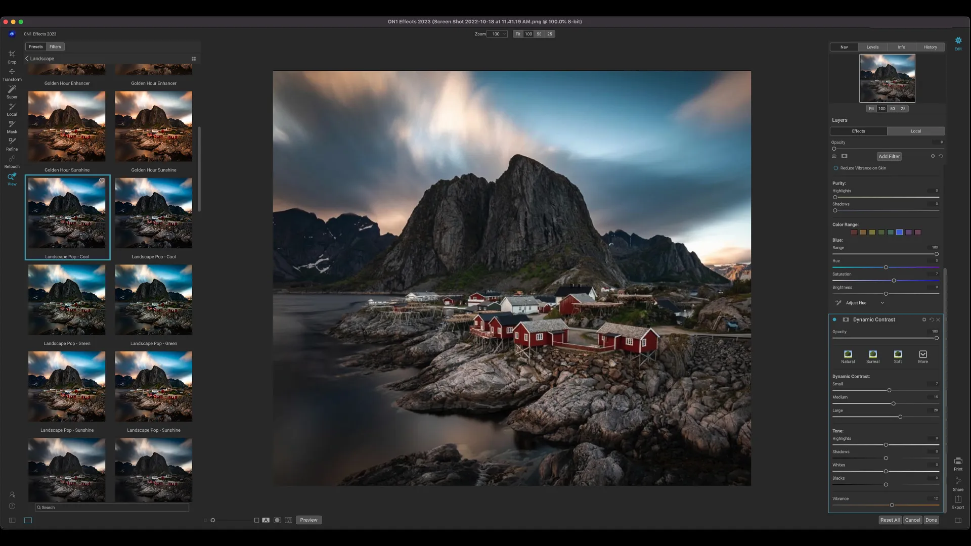This screenshot has width=971, height=546.
Task: Select the blue Color Range swatch
Action: (x=899, y=232)
